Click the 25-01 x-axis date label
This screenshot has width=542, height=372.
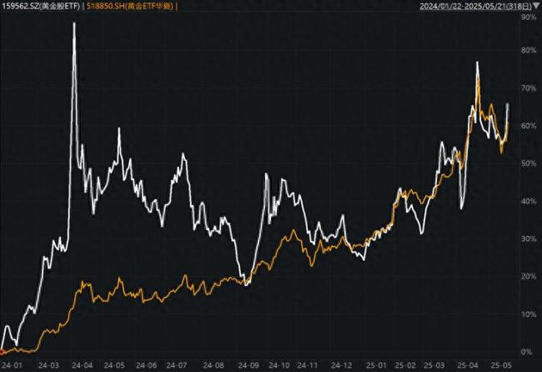[376, 365]
